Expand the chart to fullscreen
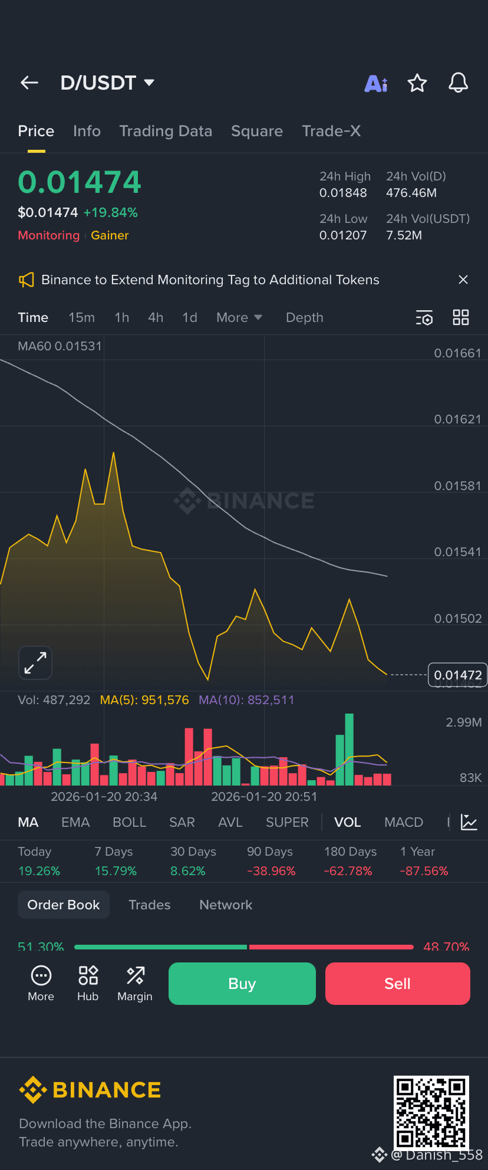The height and width of the screenshot is (1170, 488). coord(35,663)
